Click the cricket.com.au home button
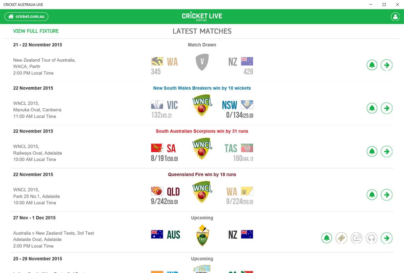Viewport: 404px width, 273px height. [x=26, y=17]
